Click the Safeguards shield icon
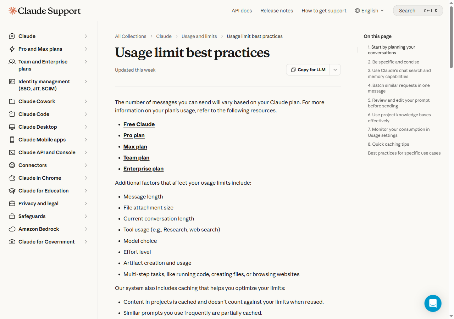Screen dimensions: 454x319 pyautogui.click(x=12, y=216)
